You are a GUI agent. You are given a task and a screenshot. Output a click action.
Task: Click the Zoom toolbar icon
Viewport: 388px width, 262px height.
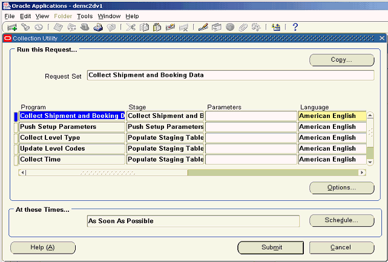click(217, 27)
